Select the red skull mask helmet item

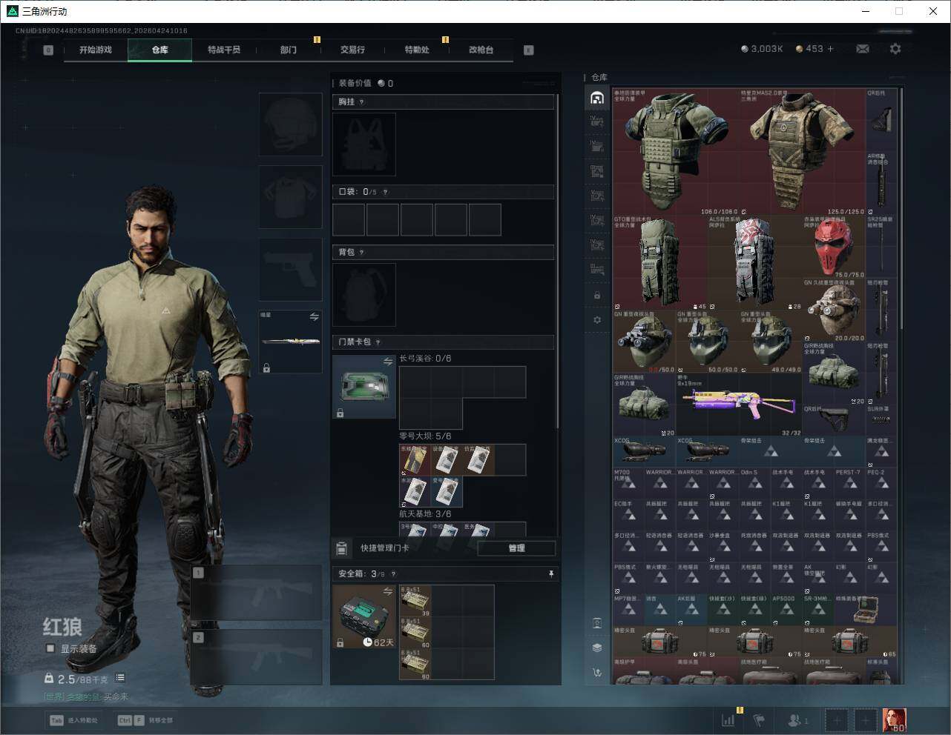pyautogui.click(x=834, y=247)
